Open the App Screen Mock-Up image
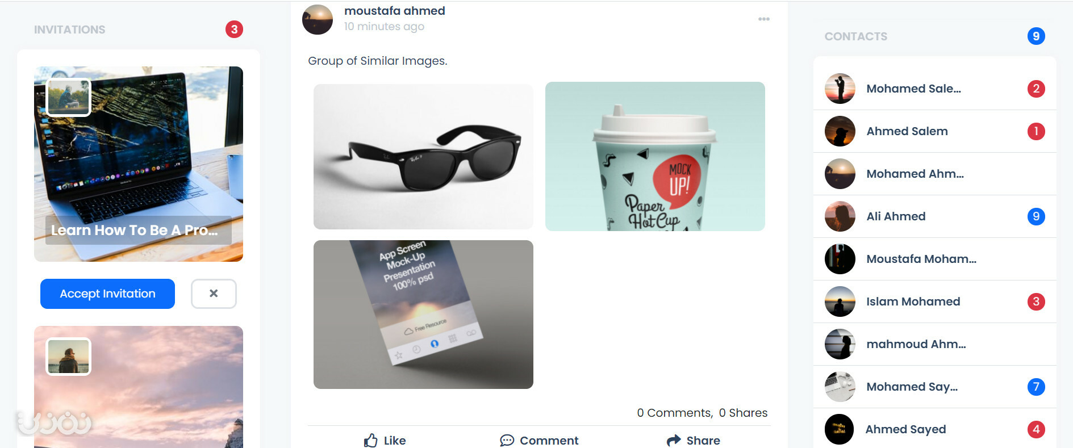Viewport: 1073px width, 448px height. point(423,315)
